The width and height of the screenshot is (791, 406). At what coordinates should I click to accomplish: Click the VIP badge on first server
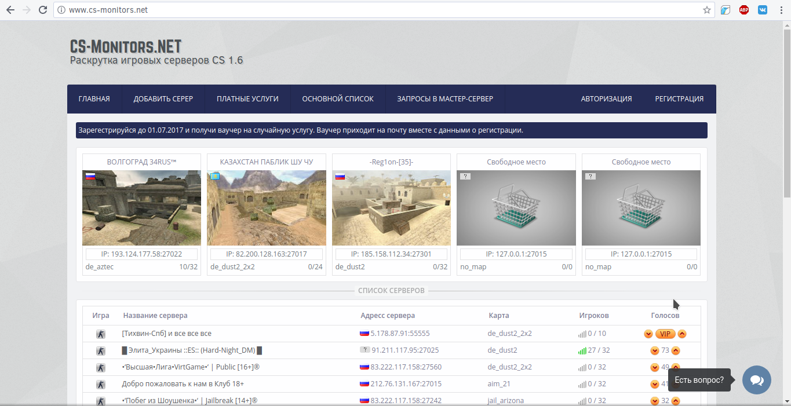click(x=665, y=334)
